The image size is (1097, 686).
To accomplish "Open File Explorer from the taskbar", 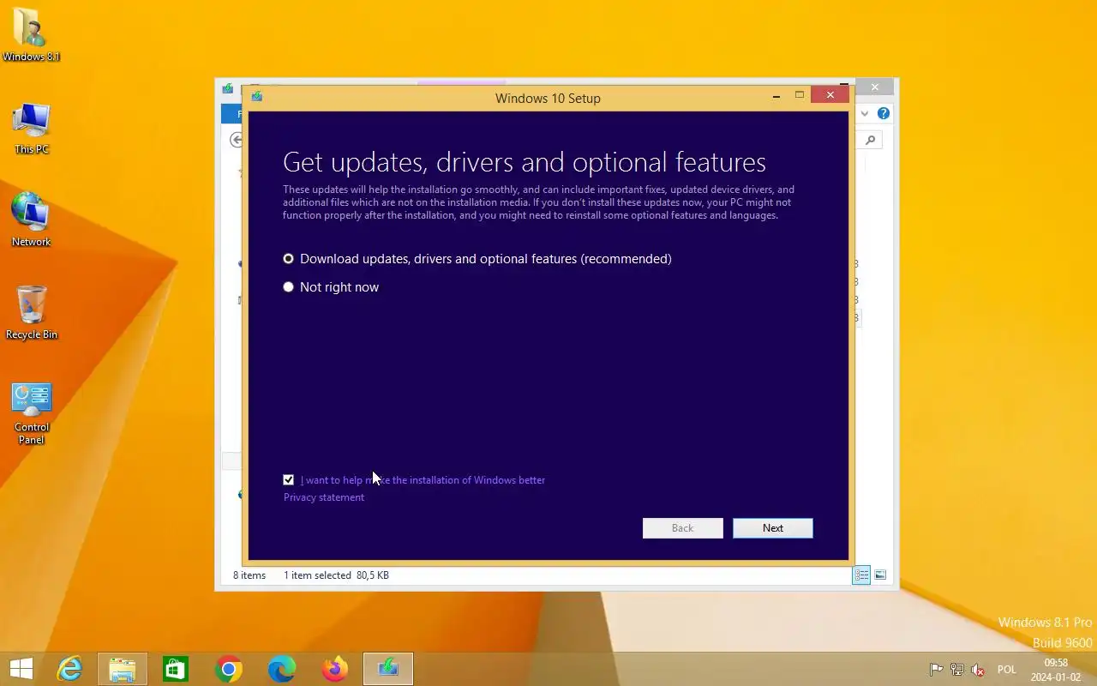I will point(123,669).
